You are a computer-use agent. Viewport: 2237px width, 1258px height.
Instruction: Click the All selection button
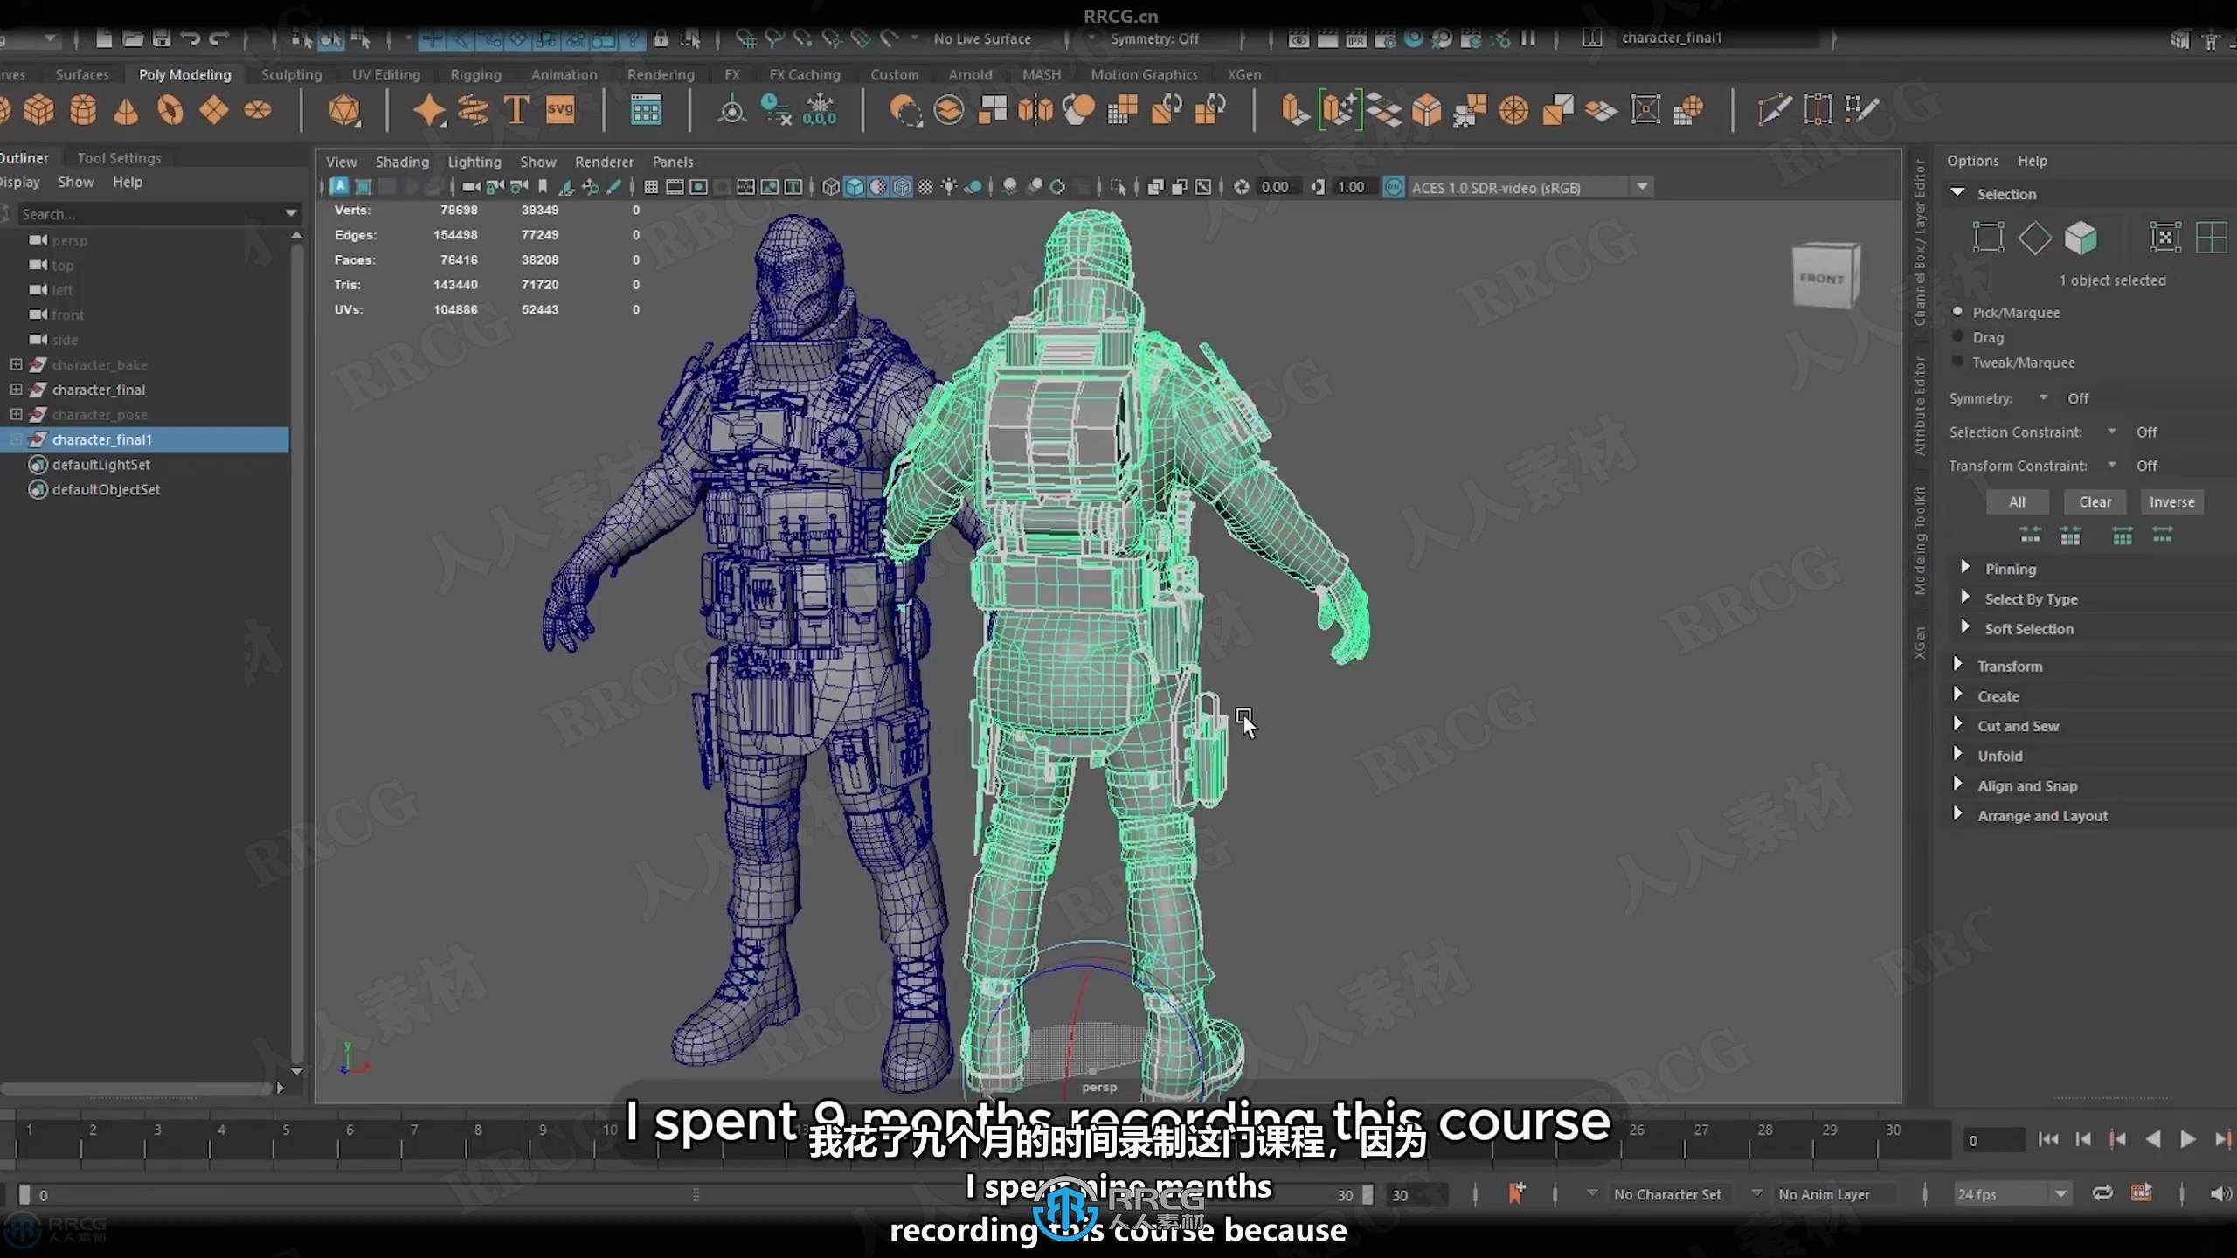click(x=2017, y=501)
